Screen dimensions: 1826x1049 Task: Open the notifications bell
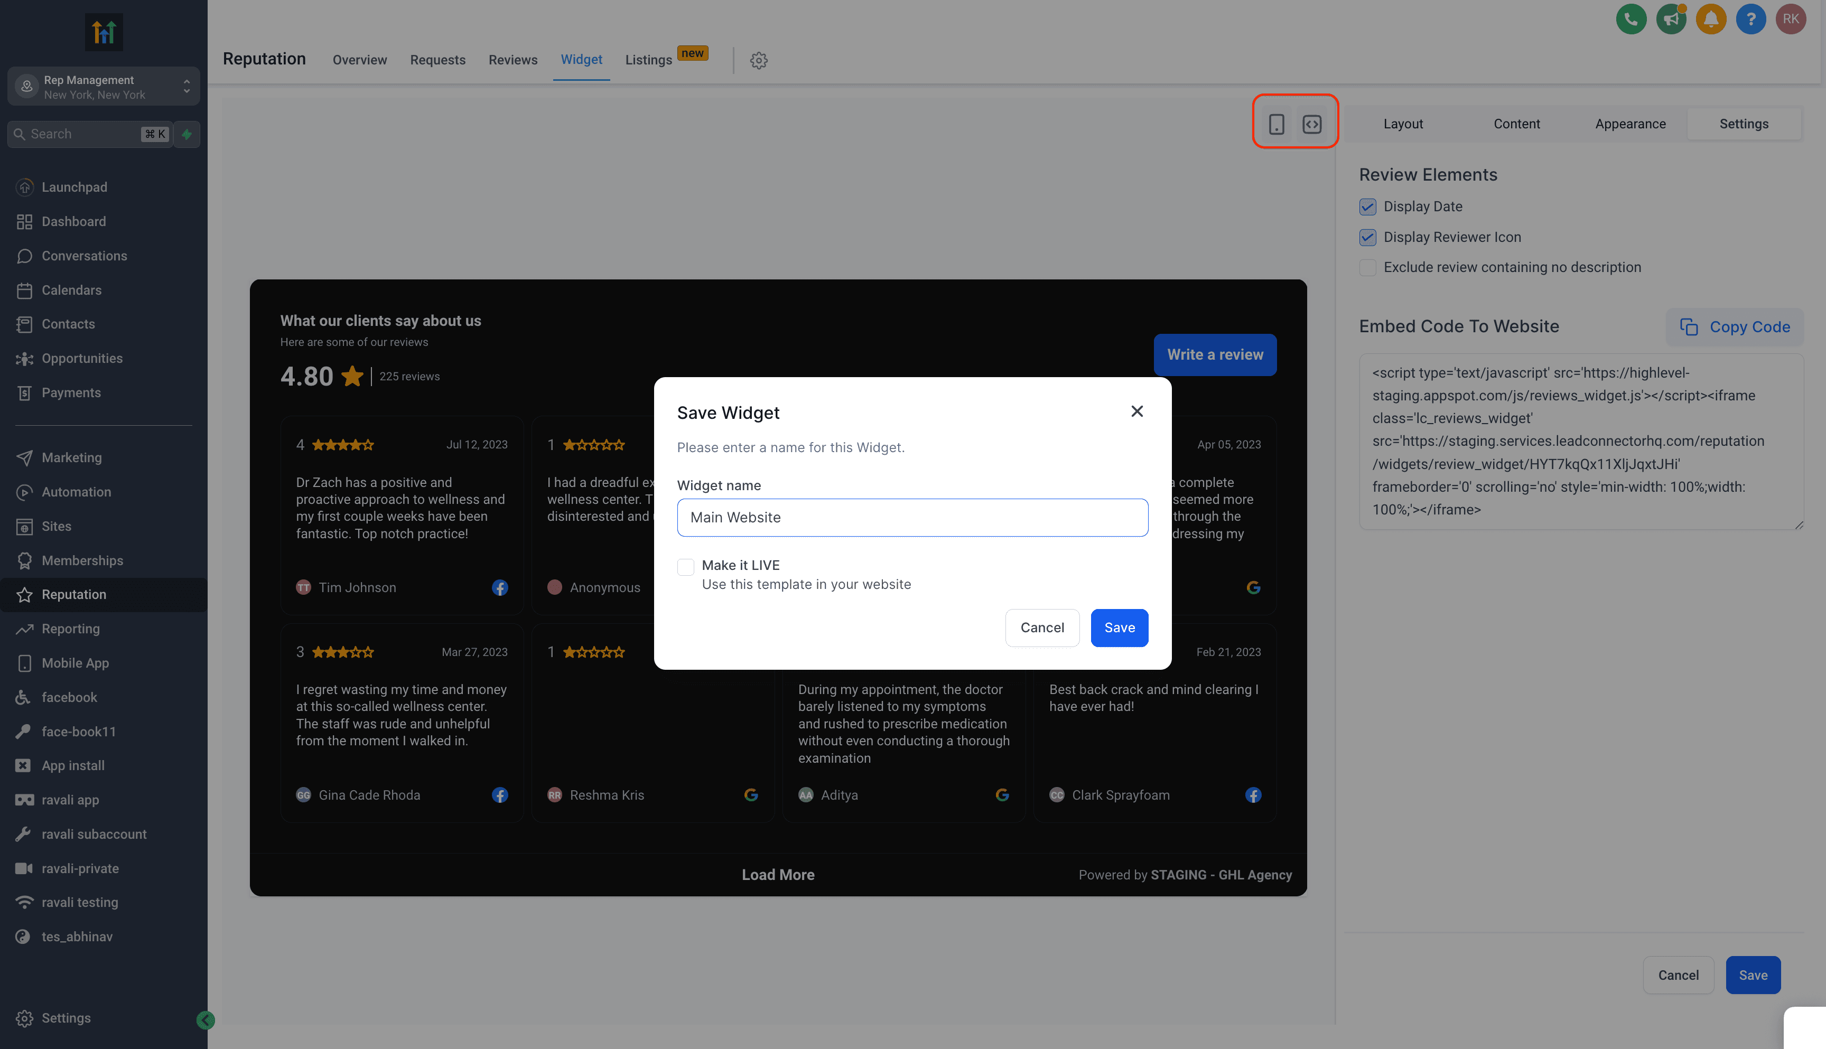1711,20
